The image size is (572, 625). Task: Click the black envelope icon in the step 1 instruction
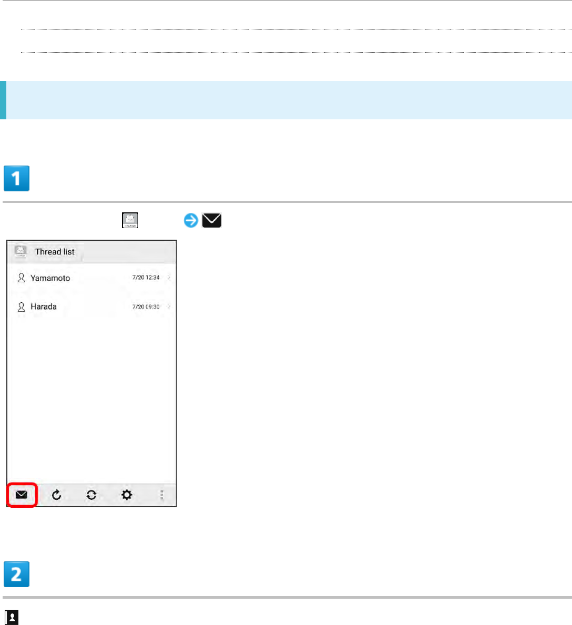pos(212,220)
